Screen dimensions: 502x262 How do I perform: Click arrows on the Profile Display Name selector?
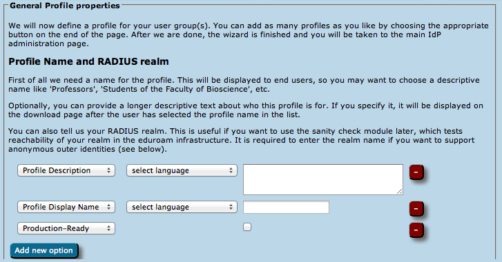click(109, 207)
